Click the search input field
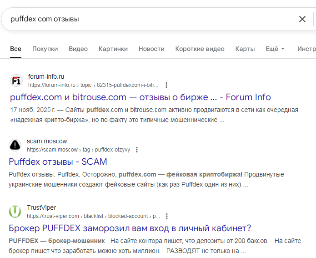The image size is (316, 258). click(150, 19)
